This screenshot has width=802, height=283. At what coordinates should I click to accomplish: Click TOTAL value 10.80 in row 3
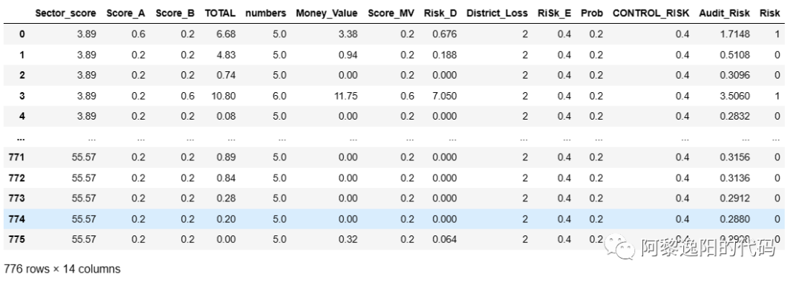point(224,96)
